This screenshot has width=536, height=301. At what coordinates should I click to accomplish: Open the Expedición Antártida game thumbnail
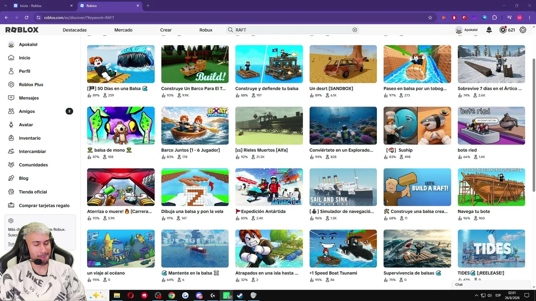[269, 187]
